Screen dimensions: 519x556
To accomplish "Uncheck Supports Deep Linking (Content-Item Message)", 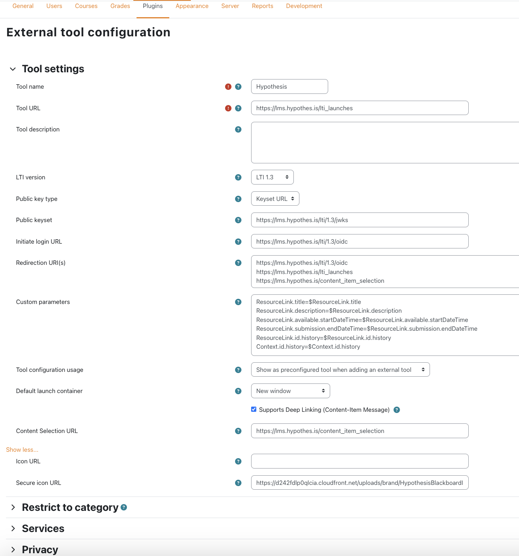I will coord(254,409).
